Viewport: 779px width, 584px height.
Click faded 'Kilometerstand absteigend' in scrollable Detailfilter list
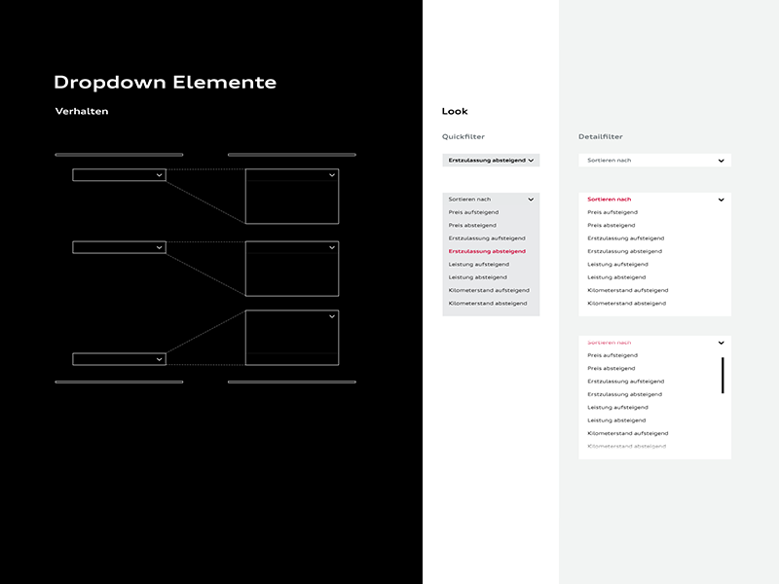(627, 446)
